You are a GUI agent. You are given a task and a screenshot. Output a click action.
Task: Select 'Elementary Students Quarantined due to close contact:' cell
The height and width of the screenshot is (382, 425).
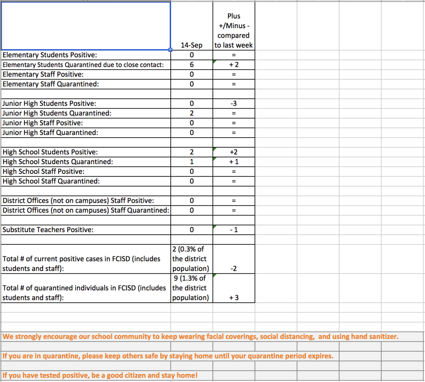(86, 65)
